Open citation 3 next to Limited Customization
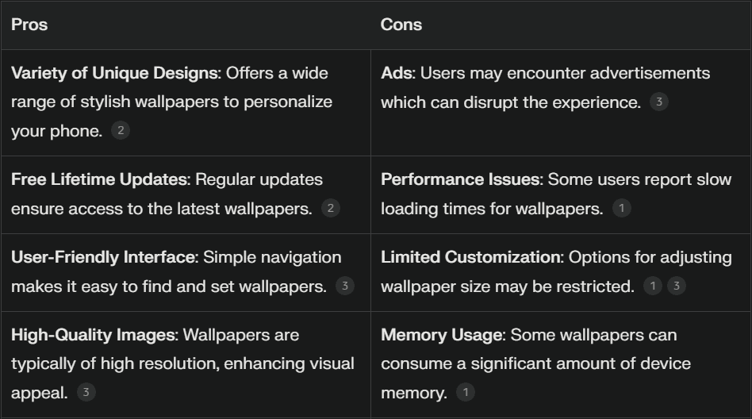The height and width of the screenshot is (419, 752). point(676,286)
